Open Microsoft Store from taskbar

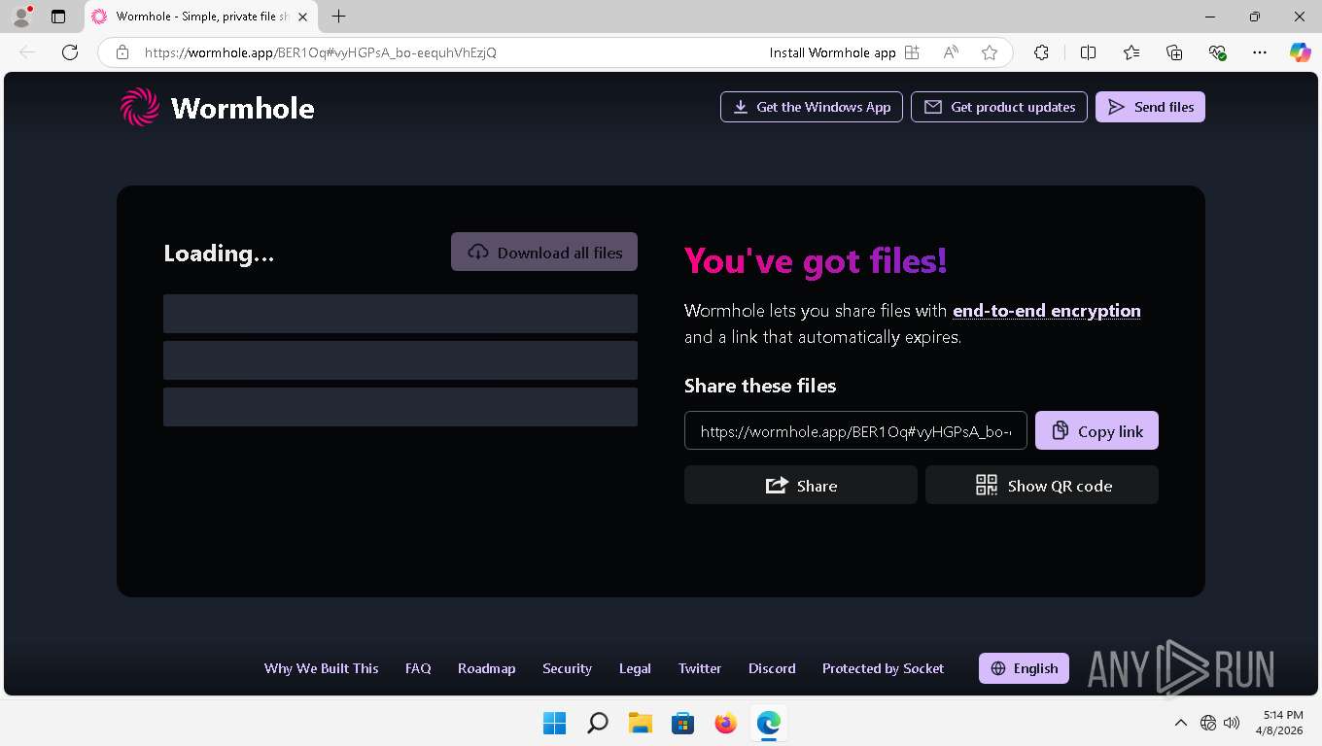tap(682, 723)
